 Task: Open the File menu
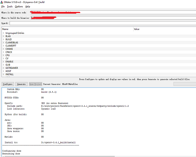tap(3, 7)
